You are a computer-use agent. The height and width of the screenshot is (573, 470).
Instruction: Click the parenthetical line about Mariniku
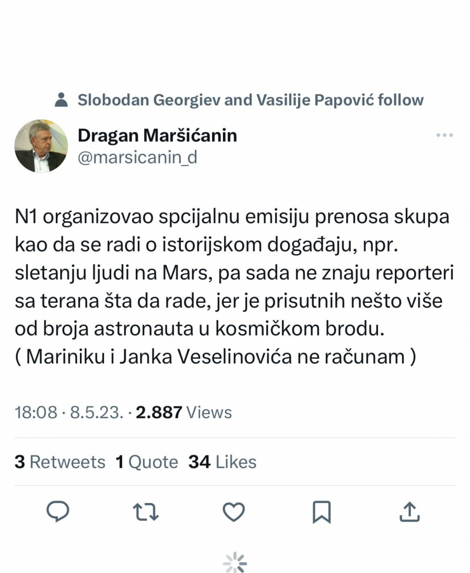[215, 356]
